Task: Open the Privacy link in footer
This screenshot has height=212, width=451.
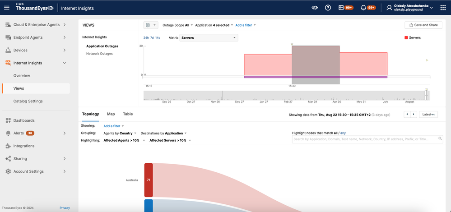Action: point(65,208)
